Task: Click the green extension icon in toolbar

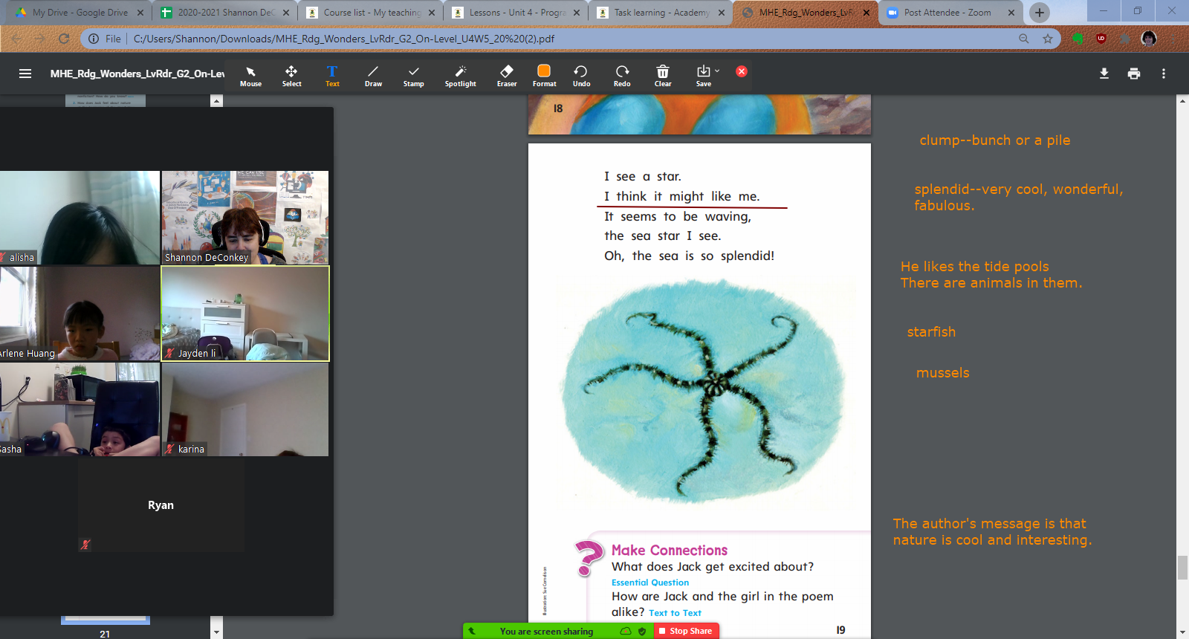Action: click(1078, 39)
